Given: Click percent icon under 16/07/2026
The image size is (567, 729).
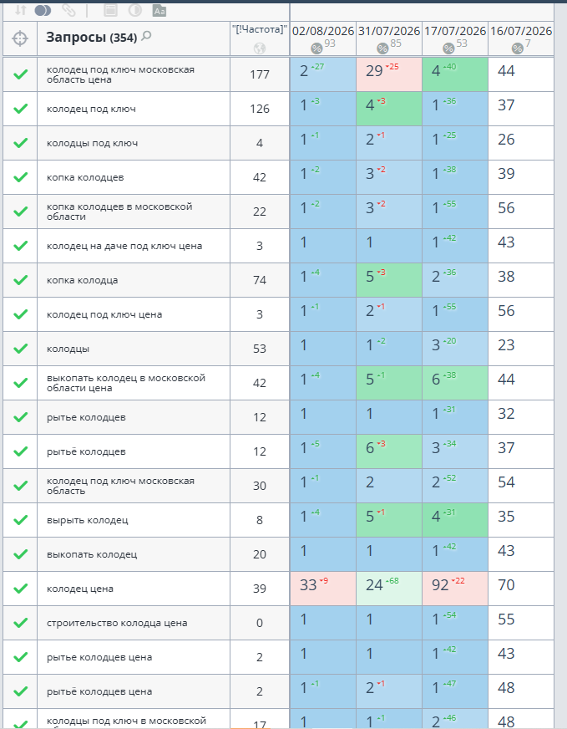Looking at the screenshot, I should click(x=517, y=48).
